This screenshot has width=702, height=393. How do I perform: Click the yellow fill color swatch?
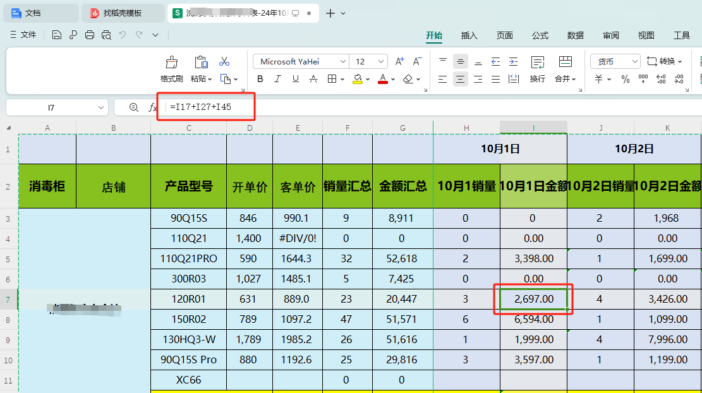tap(357, 79)
